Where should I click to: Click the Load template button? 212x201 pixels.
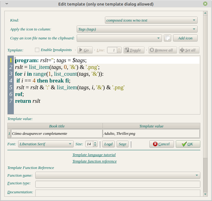(x=108, y=144)
